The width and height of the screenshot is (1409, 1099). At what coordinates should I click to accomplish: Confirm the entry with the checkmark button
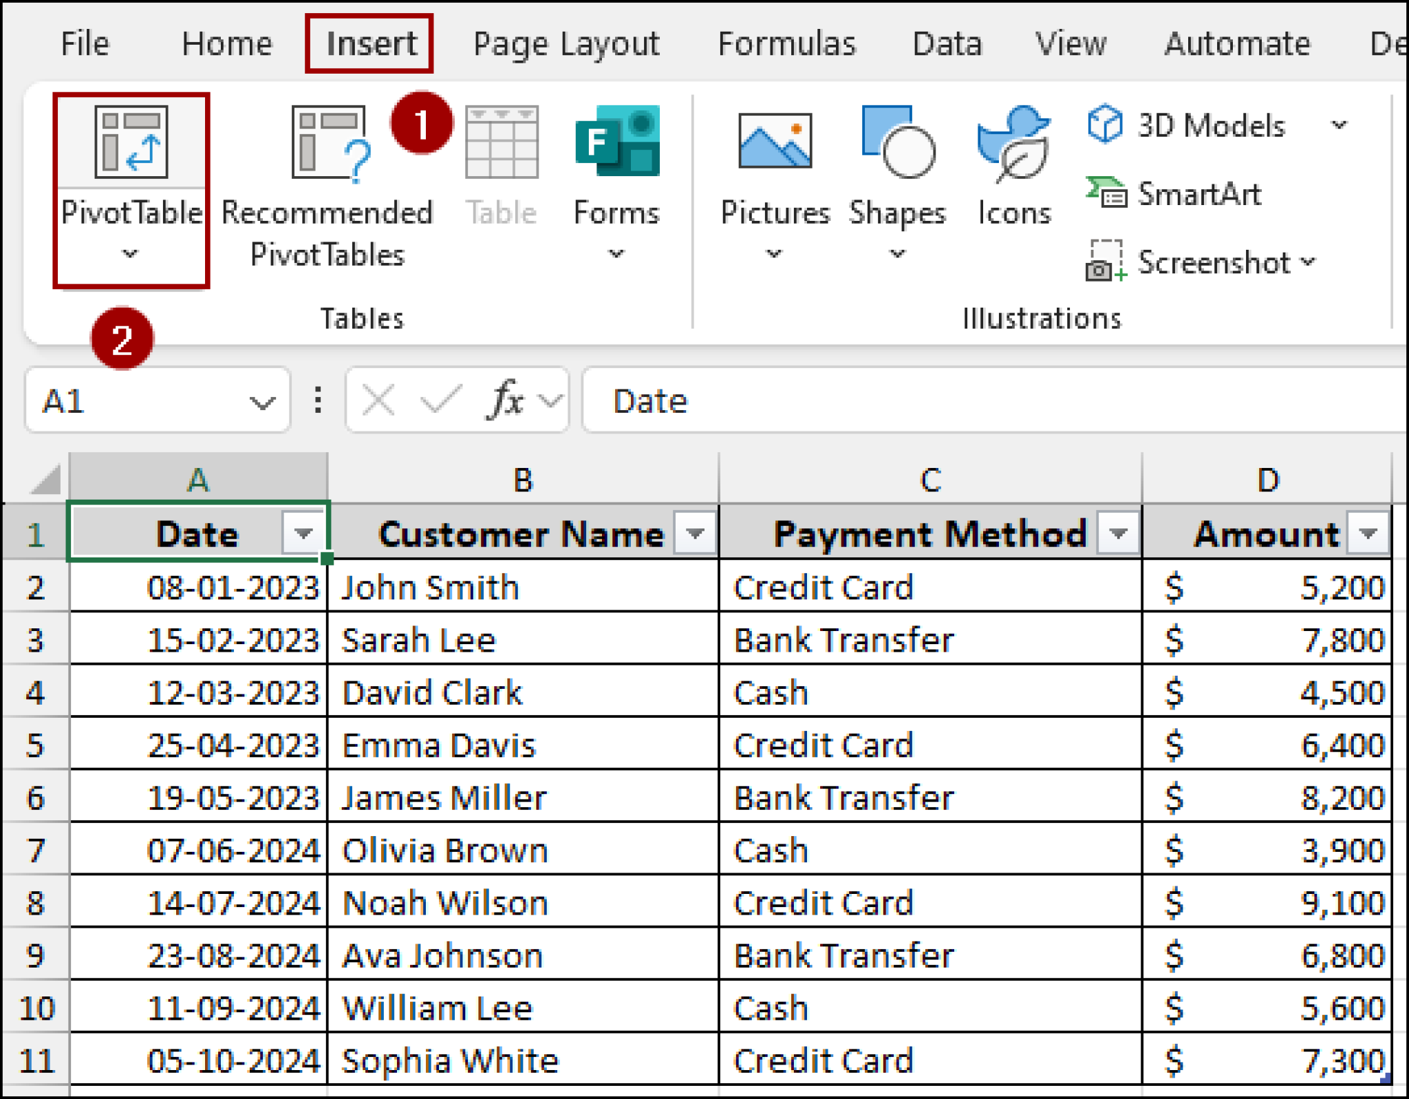(441, 399)
